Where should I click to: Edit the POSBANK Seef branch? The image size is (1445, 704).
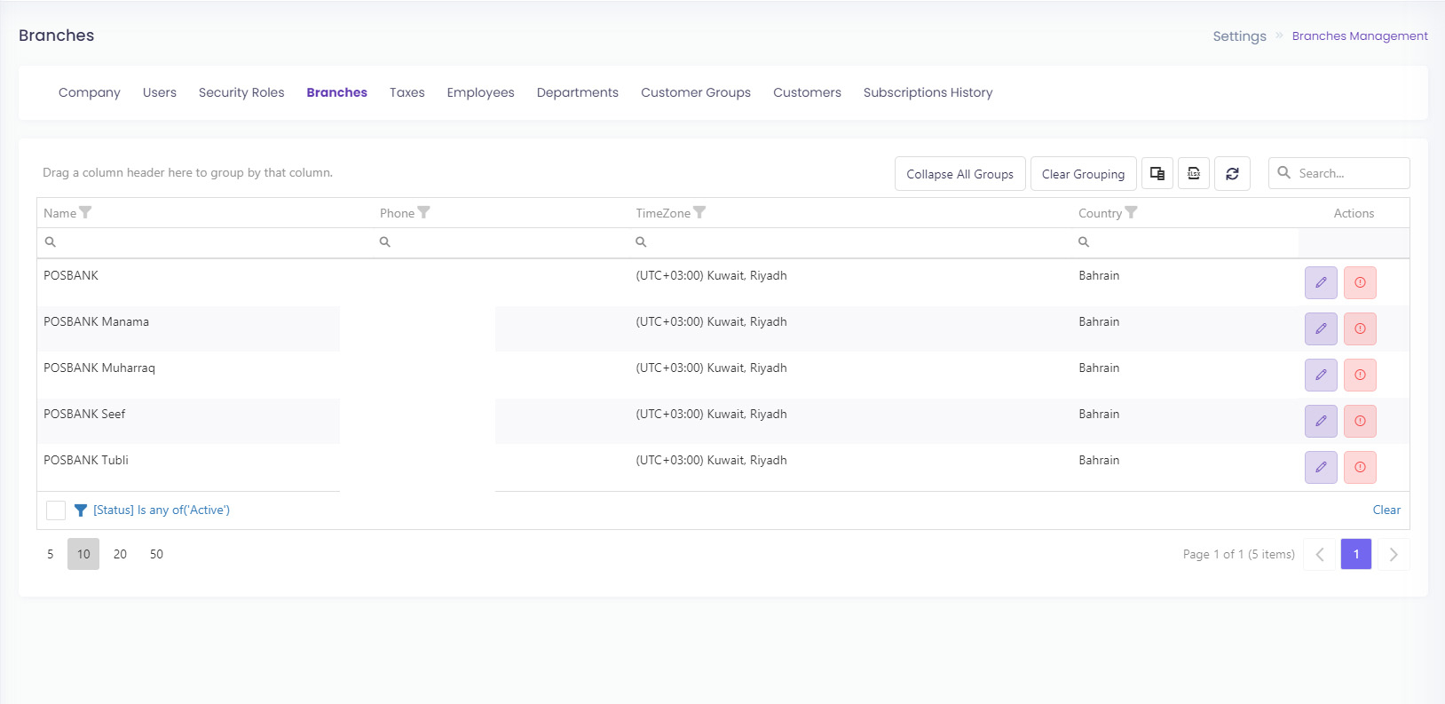point(1321,421)
